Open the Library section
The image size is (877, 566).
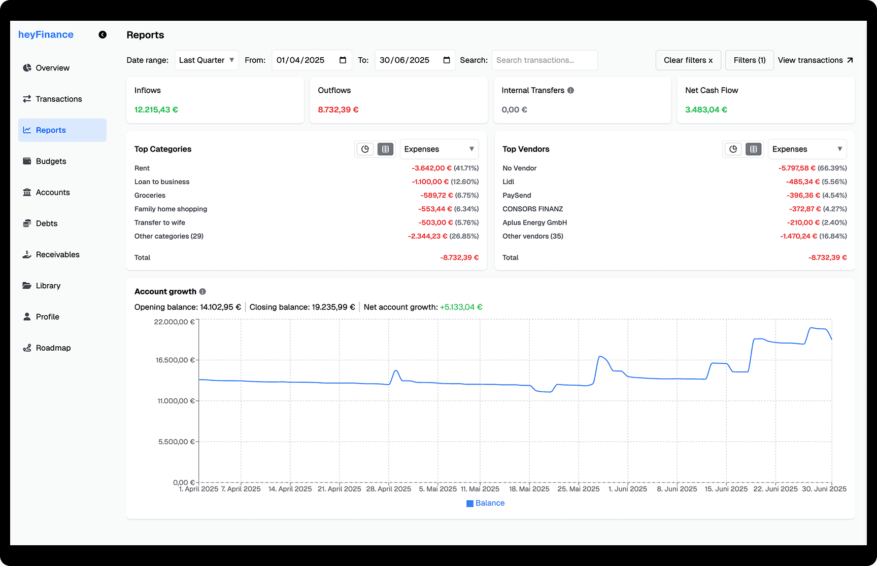[48, 285]
